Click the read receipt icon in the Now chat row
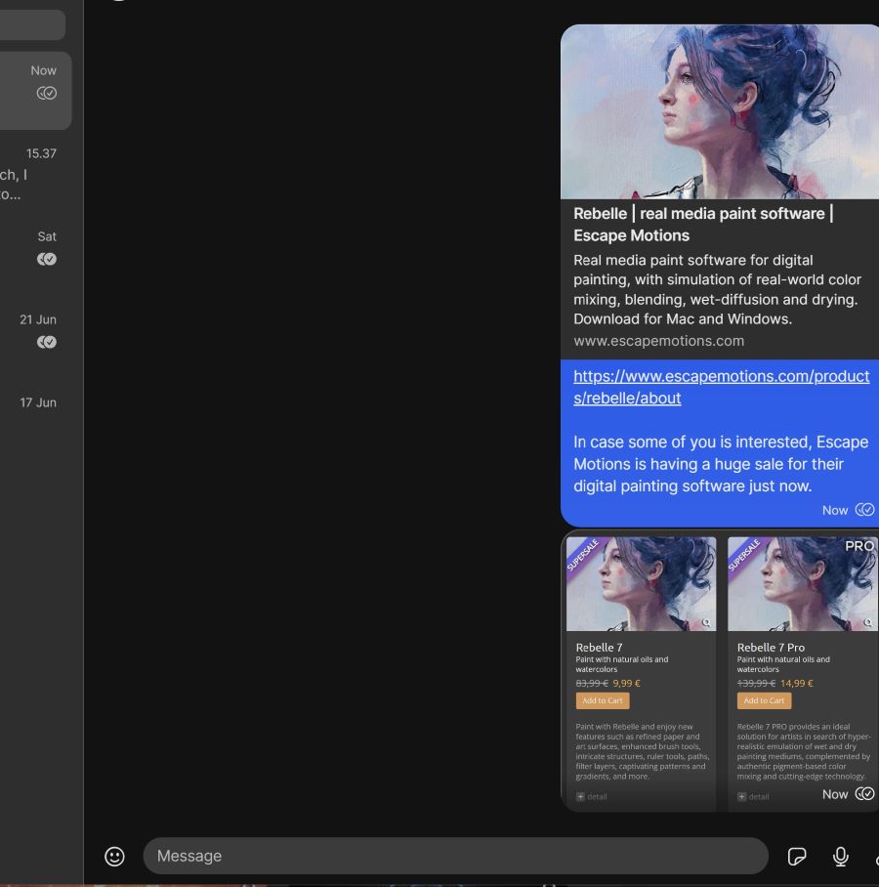Screen dimensions: 879x887 [46, 93]
